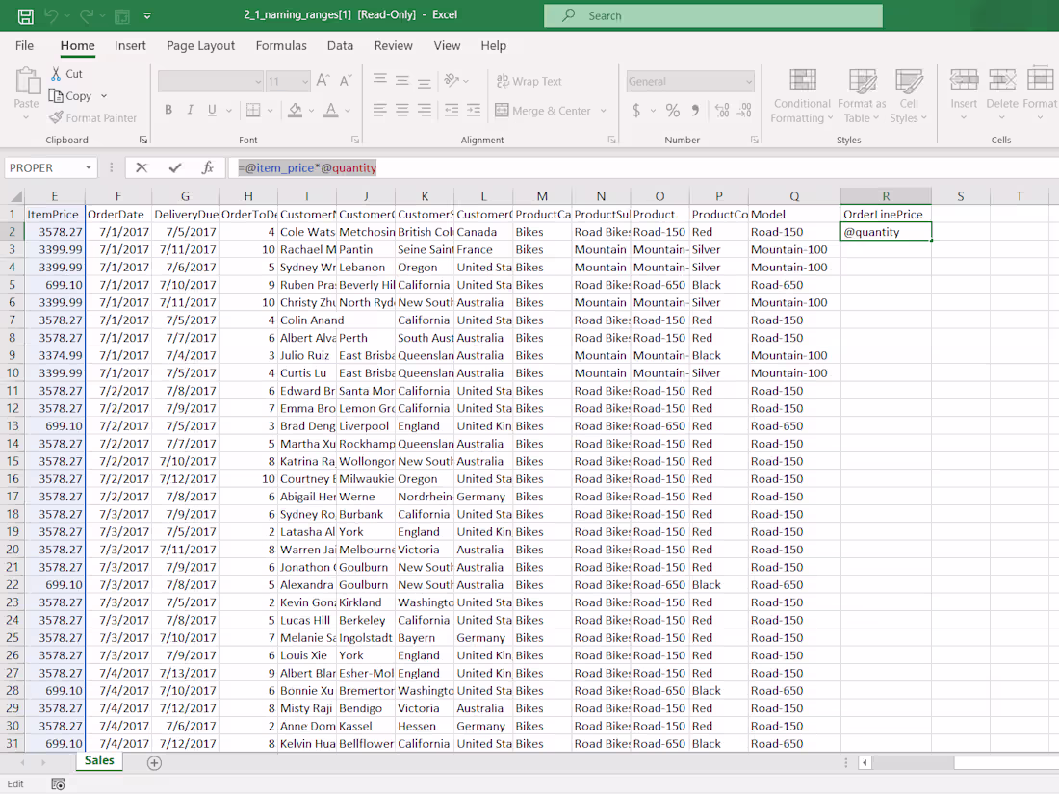The height and width of the screenshot is (794, 1059).
Task: Open the Fill Color swatch button
Action: click(x=296, y=111)
